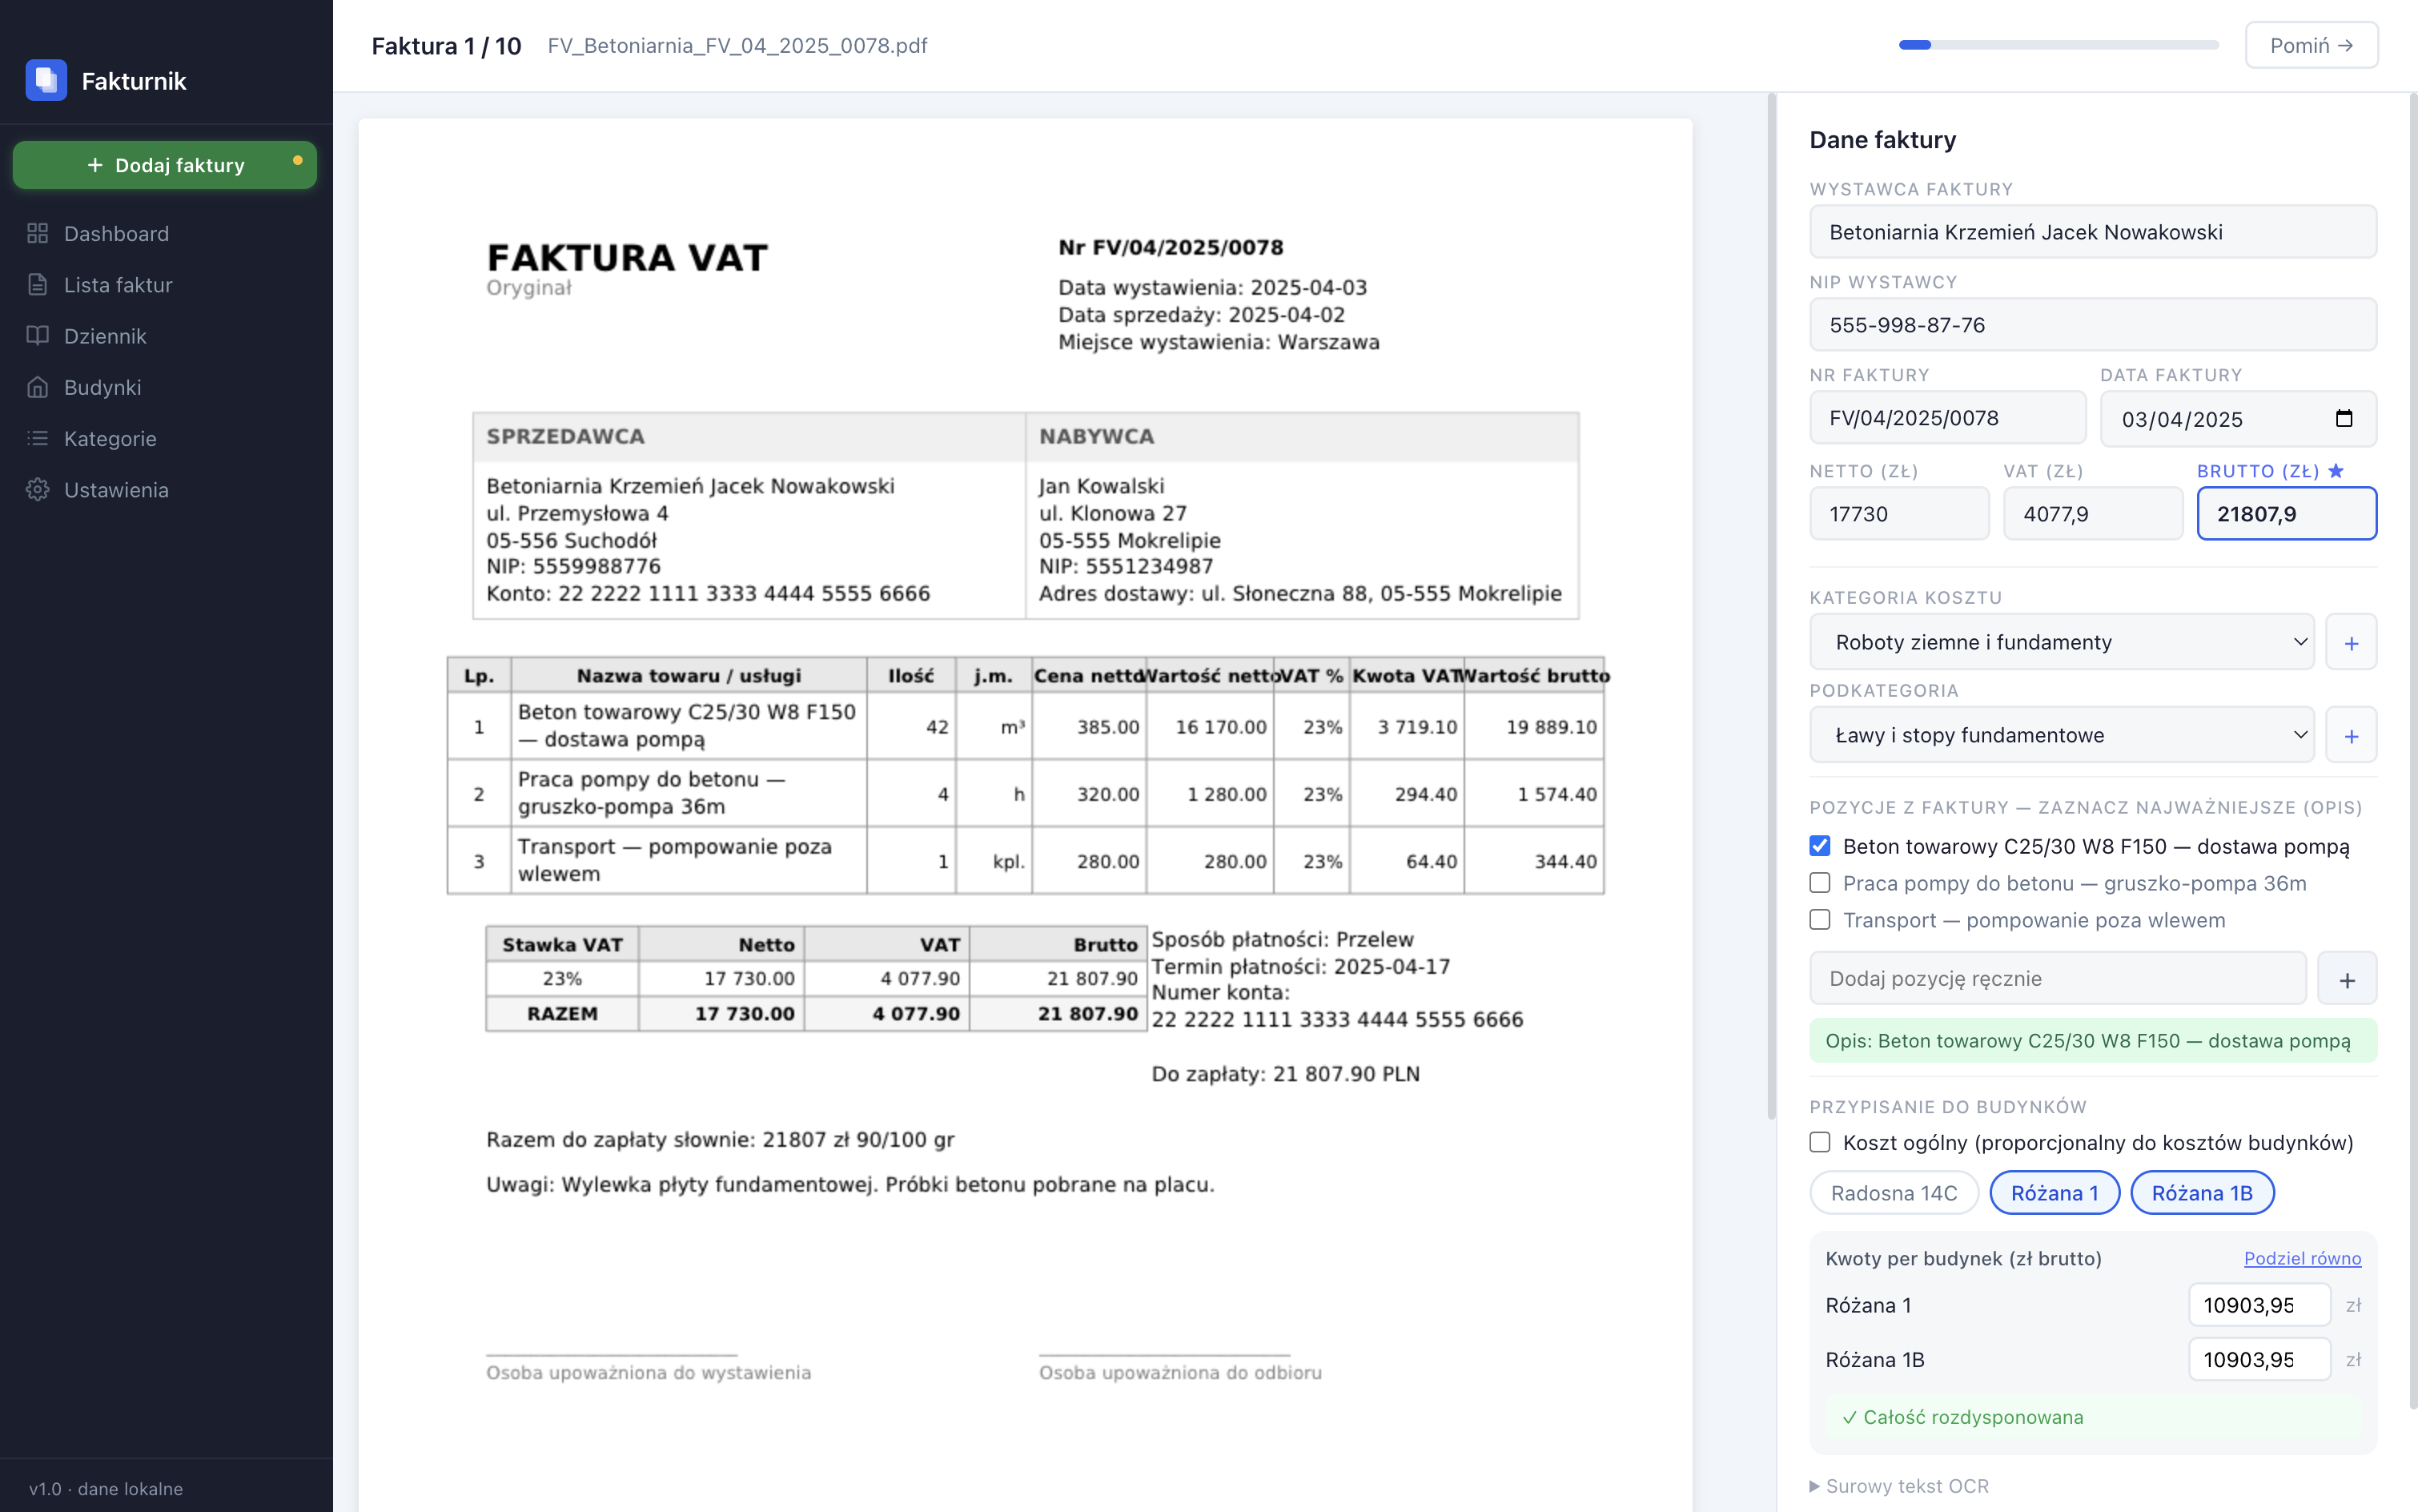Image resolution: width=2418 pixels, height=1512 pixels.
Task: Click the Dodaj faktury button
Action: tap(165, 165)
